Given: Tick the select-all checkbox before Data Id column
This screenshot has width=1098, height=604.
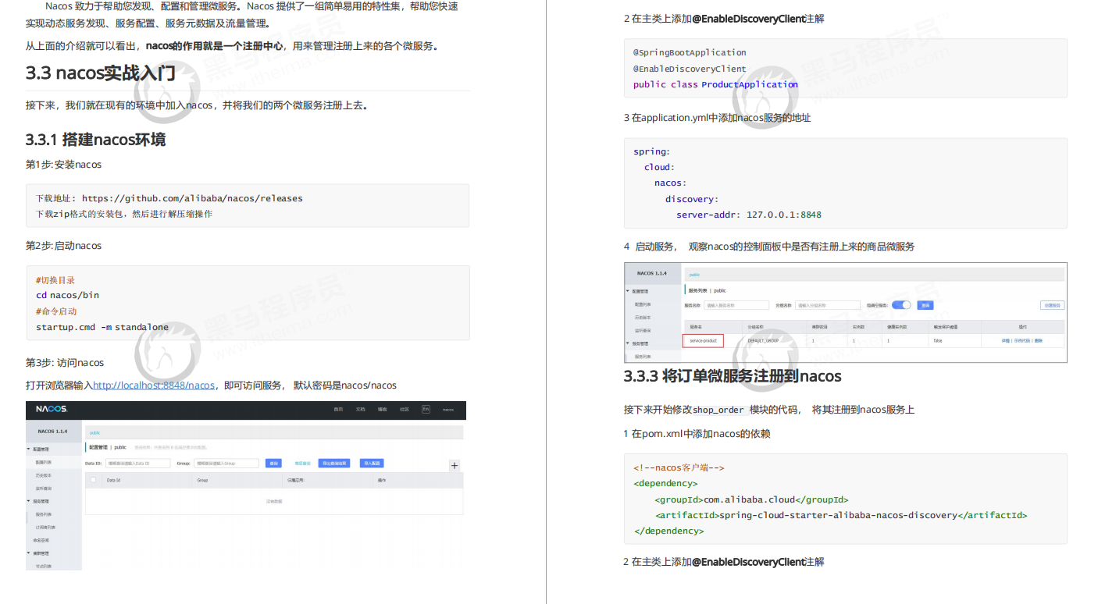Looking at the screenshot, I should (x=93, y=480).
